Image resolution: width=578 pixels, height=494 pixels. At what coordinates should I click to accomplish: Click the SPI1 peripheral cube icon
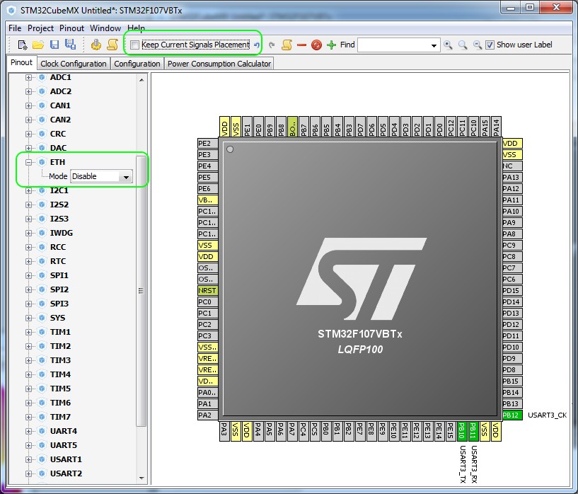point(42,275)
